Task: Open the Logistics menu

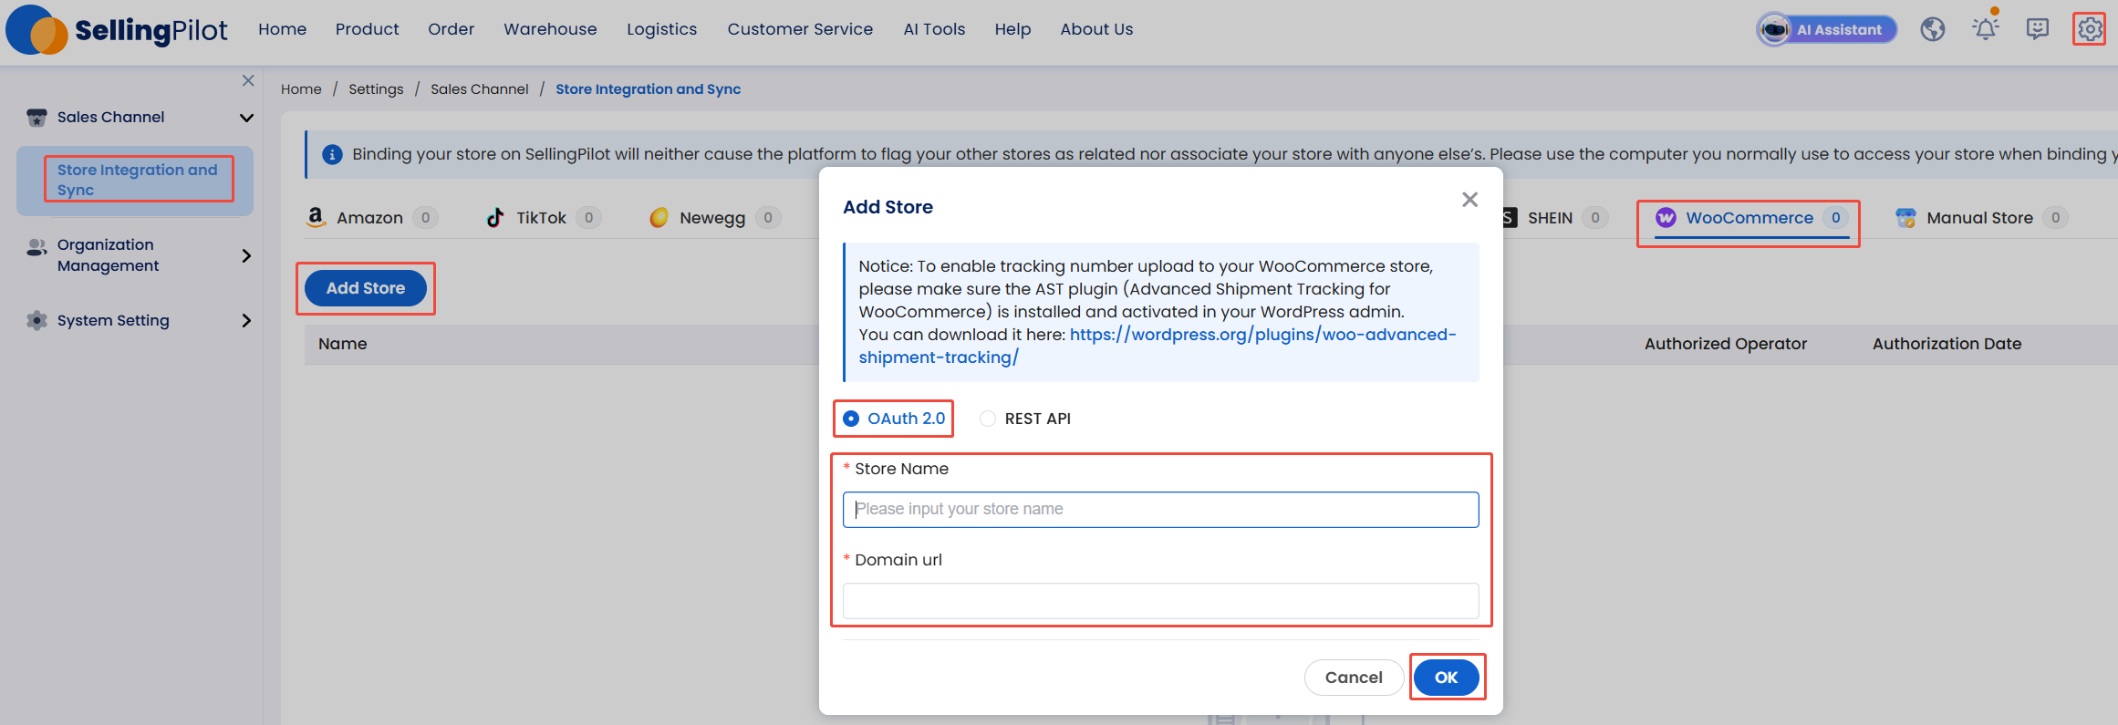Action: 661,29
